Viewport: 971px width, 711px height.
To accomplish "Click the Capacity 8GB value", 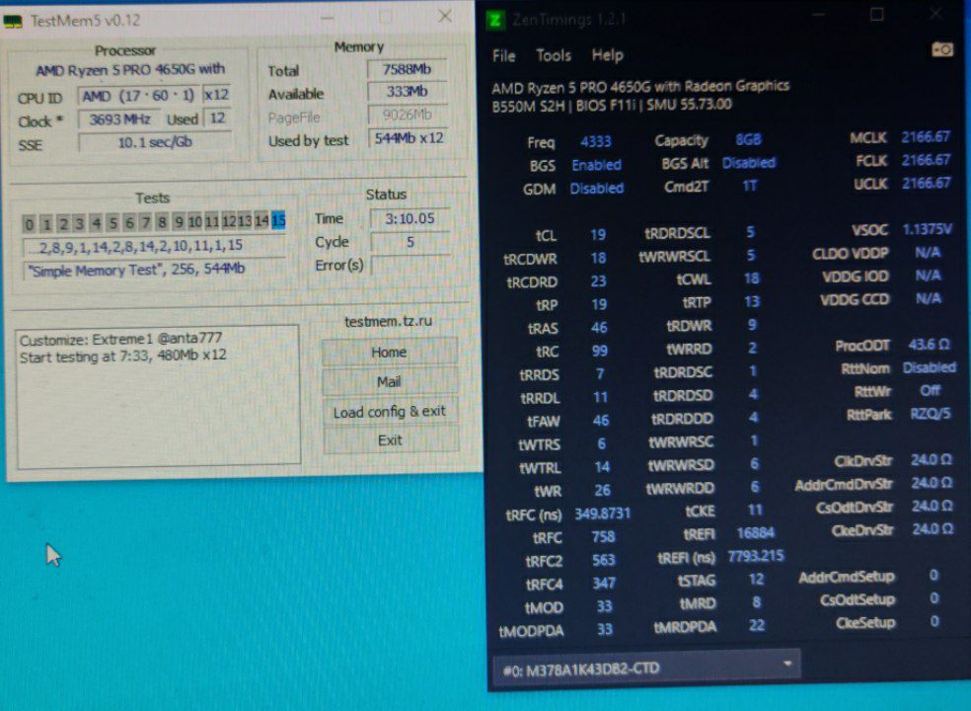I will 748,139.
